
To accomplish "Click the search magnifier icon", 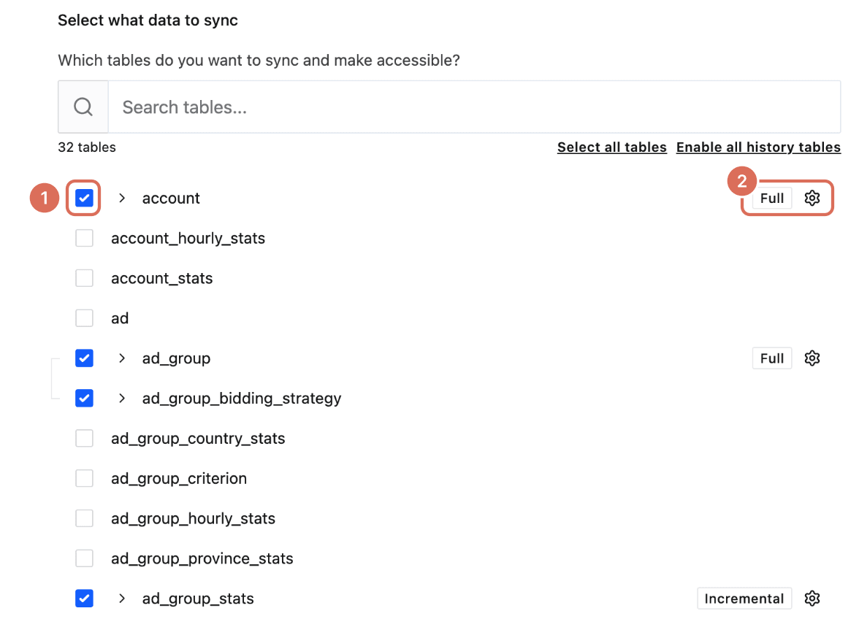I will tap(83, 107).
